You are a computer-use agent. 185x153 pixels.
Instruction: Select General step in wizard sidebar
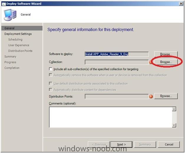(x=22, y=28)
